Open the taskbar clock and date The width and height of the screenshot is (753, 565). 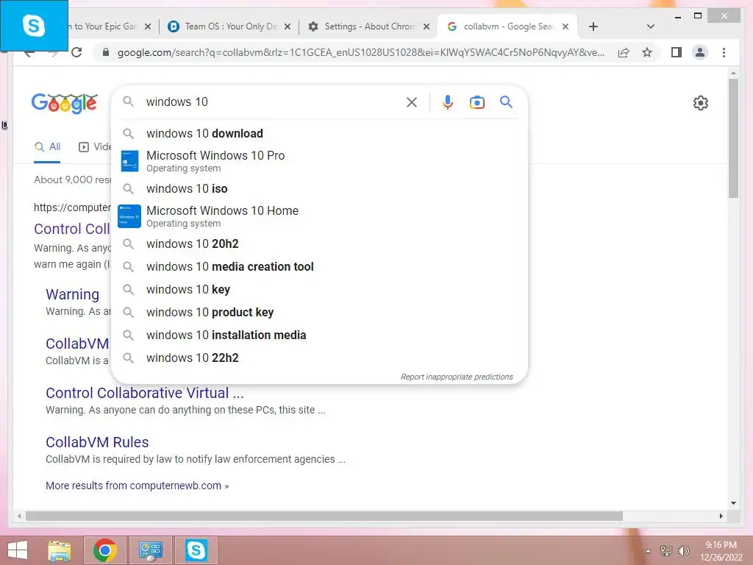[721, 551]
